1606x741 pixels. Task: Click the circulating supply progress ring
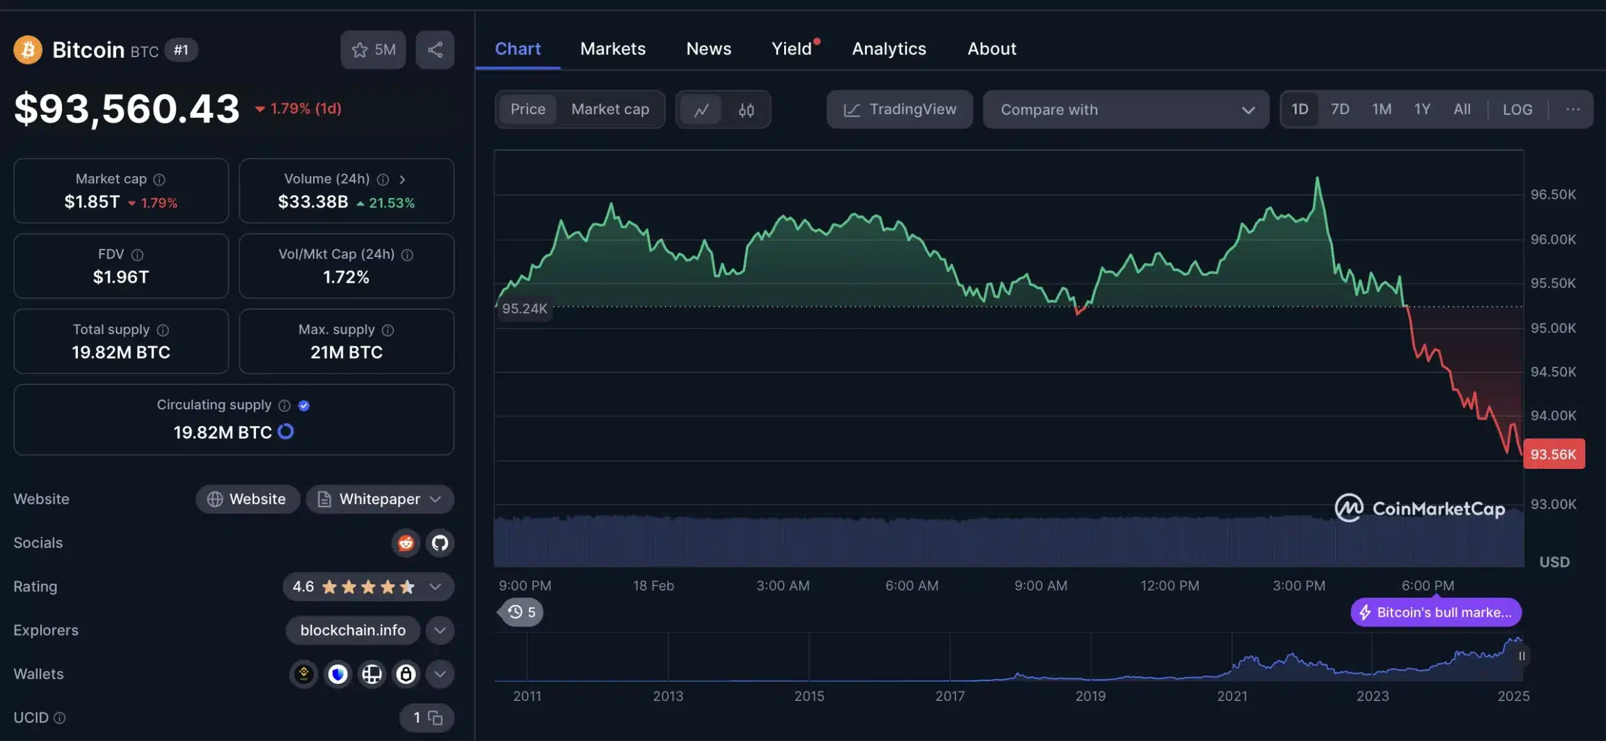[x=285, y=431]
